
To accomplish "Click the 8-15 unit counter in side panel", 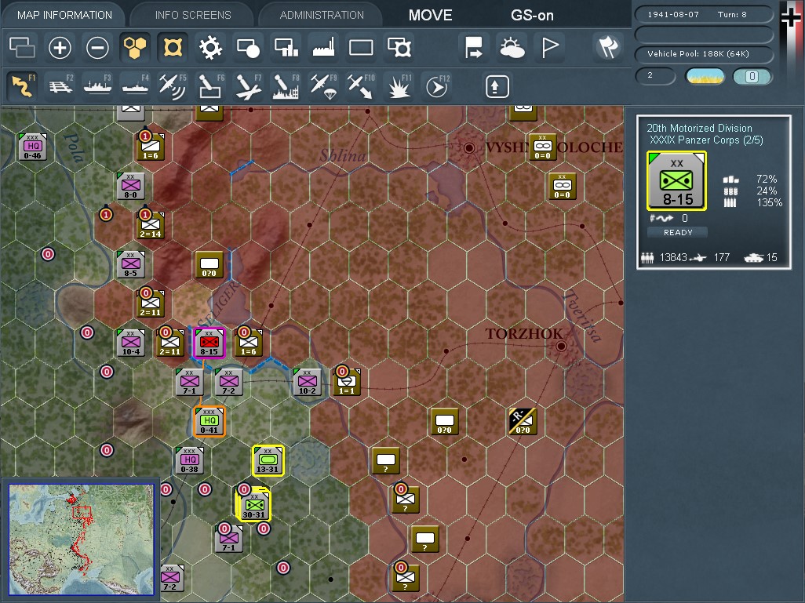I will [676, 180].
